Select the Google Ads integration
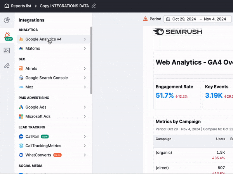The image size is (233, 174). click(x=53, y=107)
